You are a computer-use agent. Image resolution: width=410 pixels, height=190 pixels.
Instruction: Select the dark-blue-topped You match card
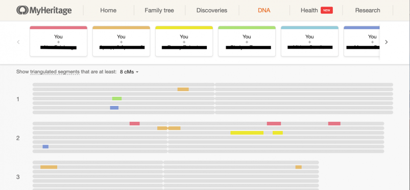click(361, 41)
